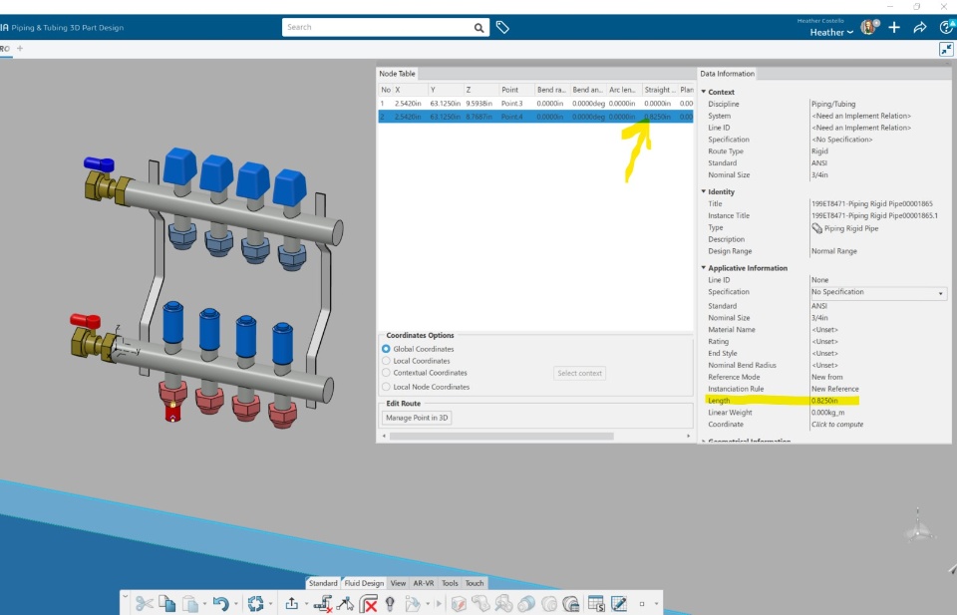Click the Paste clipboard icon
The image size is (957, 615).
pyautogui.click(x=189, y=603)
